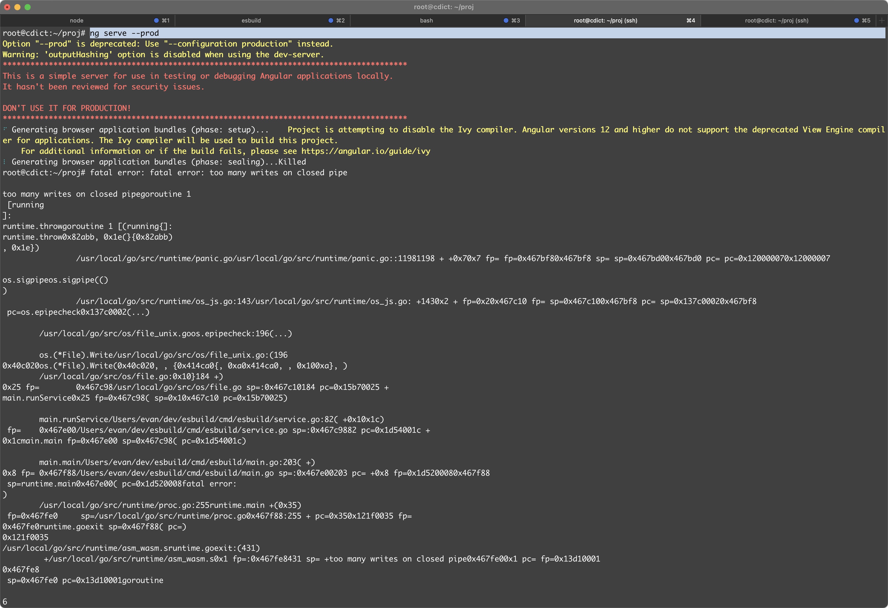Click the active root@cdict ⌘4 tab
888x608 pixels.
pyautogui.click(x=605, y=21)
